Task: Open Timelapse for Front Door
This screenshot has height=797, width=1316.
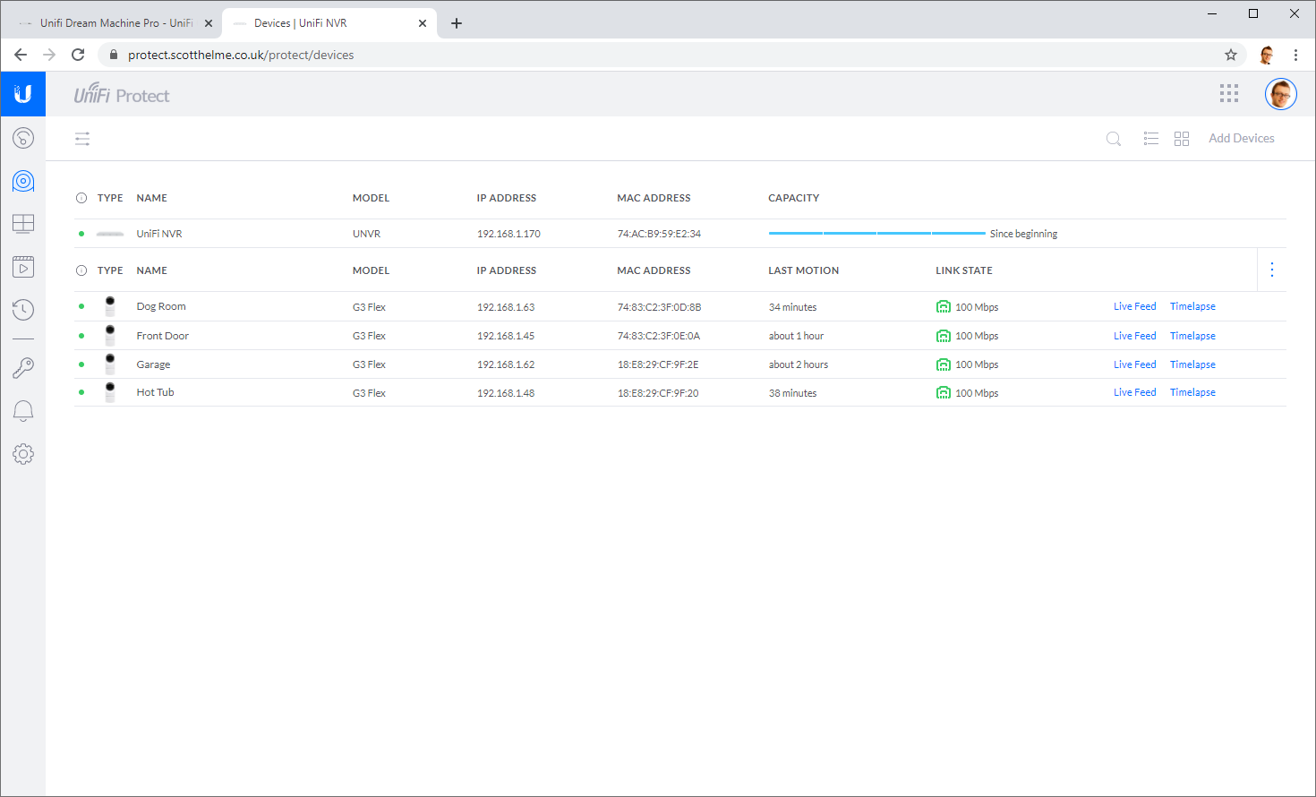Action: point(1192,336)
